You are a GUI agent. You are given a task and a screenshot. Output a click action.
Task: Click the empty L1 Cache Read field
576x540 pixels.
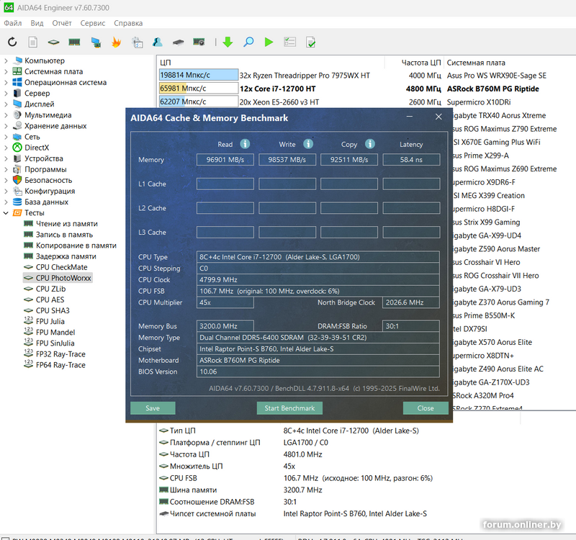[x=225, y=184]
